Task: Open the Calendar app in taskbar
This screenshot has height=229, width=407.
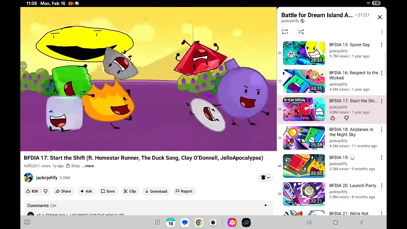Action: 171,222
